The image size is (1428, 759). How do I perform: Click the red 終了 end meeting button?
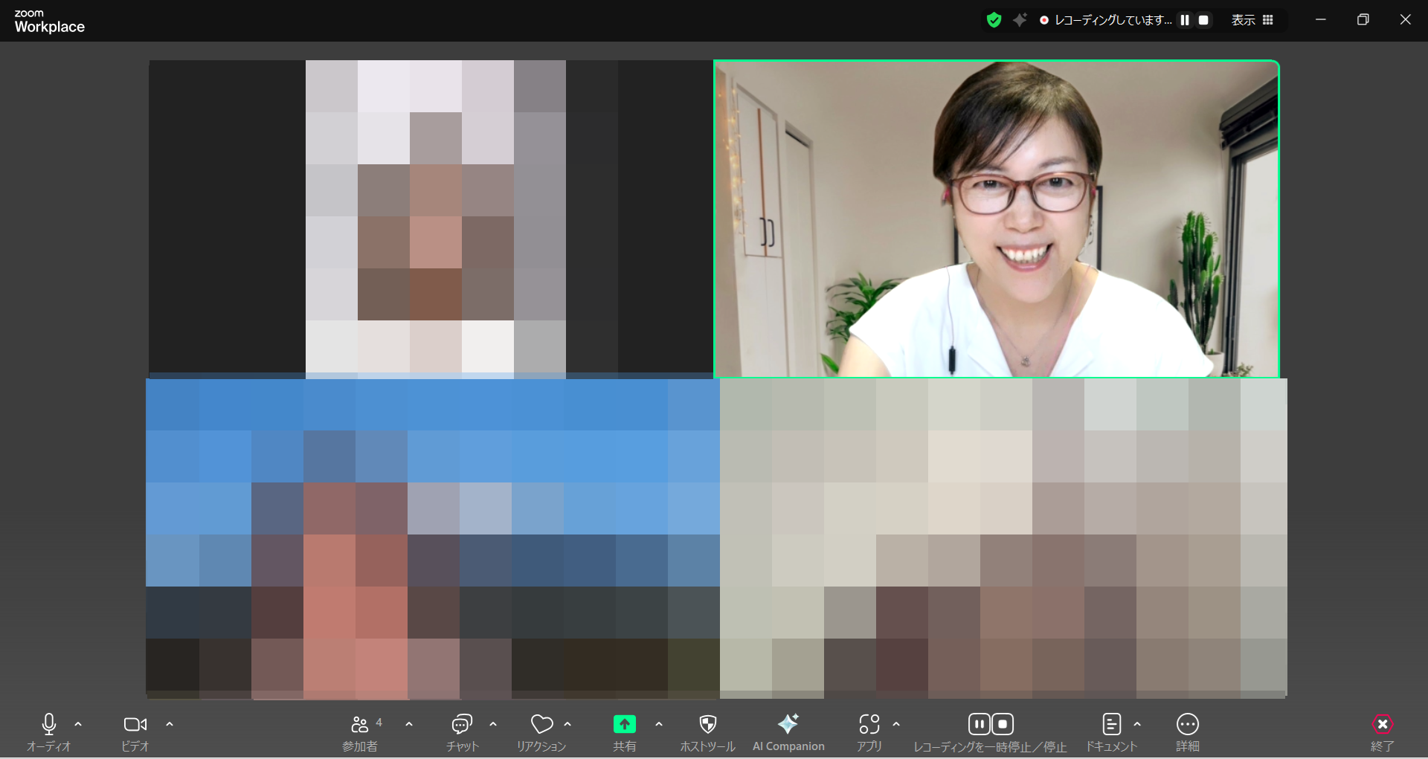pyautogui.click(x=1382, y=725)
